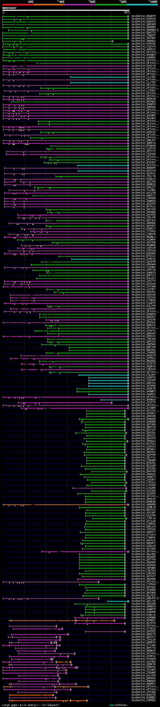Open hit UniRef100_B9GRY5
Viewport: 160px width, 707px height.
point(143,16)
